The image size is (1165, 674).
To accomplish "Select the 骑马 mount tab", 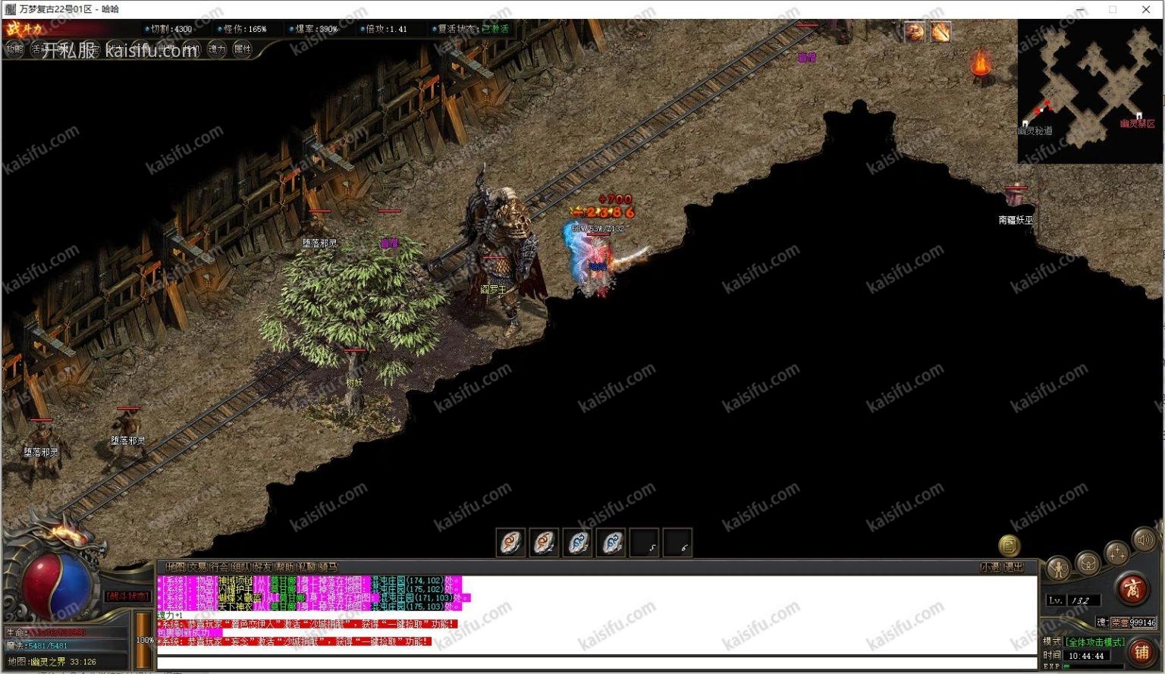I will (x=328, y=567).
